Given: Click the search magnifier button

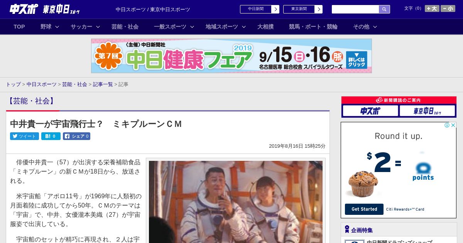Looking at the screenshot, I should point(384,9).
